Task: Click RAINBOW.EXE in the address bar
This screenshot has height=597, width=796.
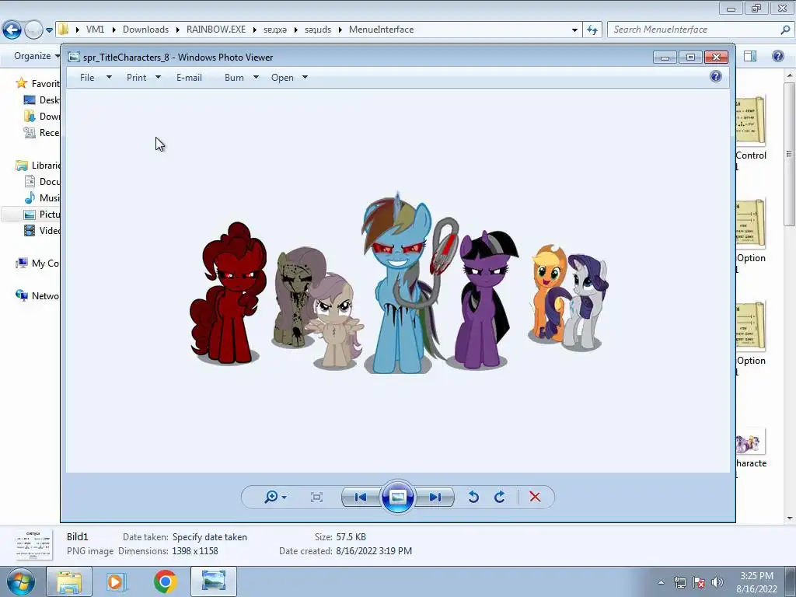Action: [216, 30]
